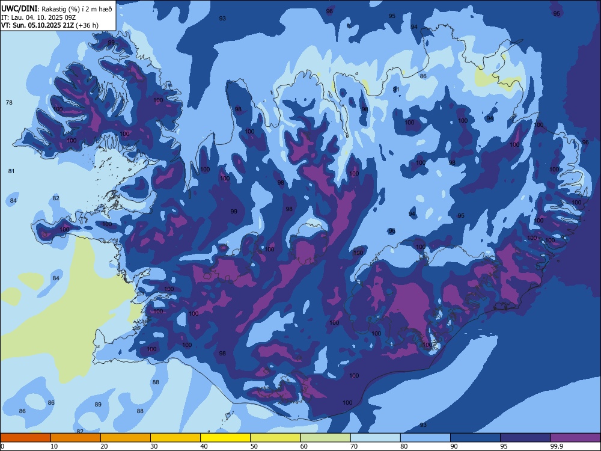Click the purple legend swatch above 99.9
The image size is (601, 451).
click(x=575, y=438)
